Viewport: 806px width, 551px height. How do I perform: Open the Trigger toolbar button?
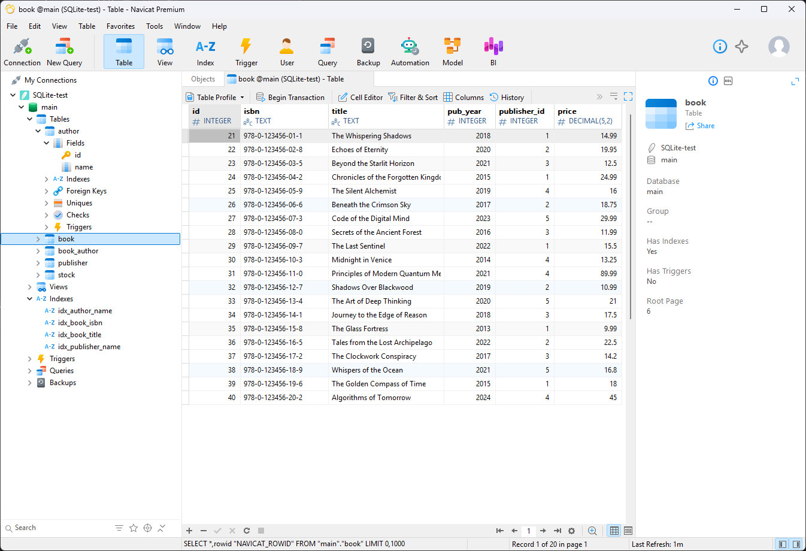click(x=246, y=52)
